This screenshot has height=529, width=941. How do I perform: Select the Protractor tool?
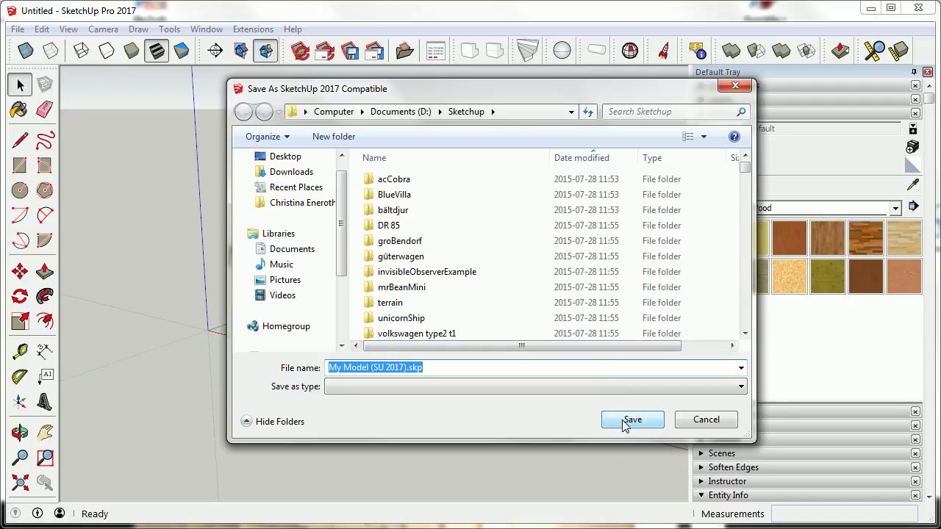(20, 377)
